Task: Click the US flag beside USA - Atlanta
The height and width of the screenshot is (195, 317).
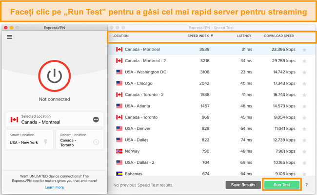Action: click(x=119, y=106)
